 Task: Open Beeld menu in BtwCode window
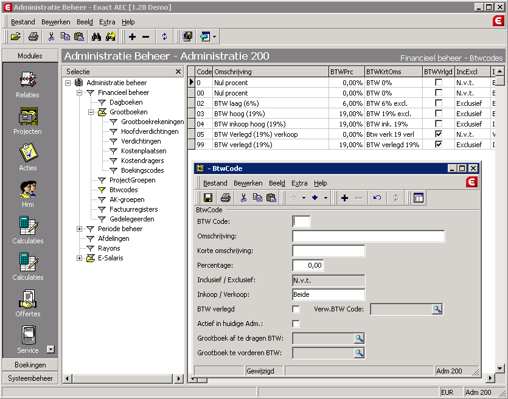pos(277,183)
